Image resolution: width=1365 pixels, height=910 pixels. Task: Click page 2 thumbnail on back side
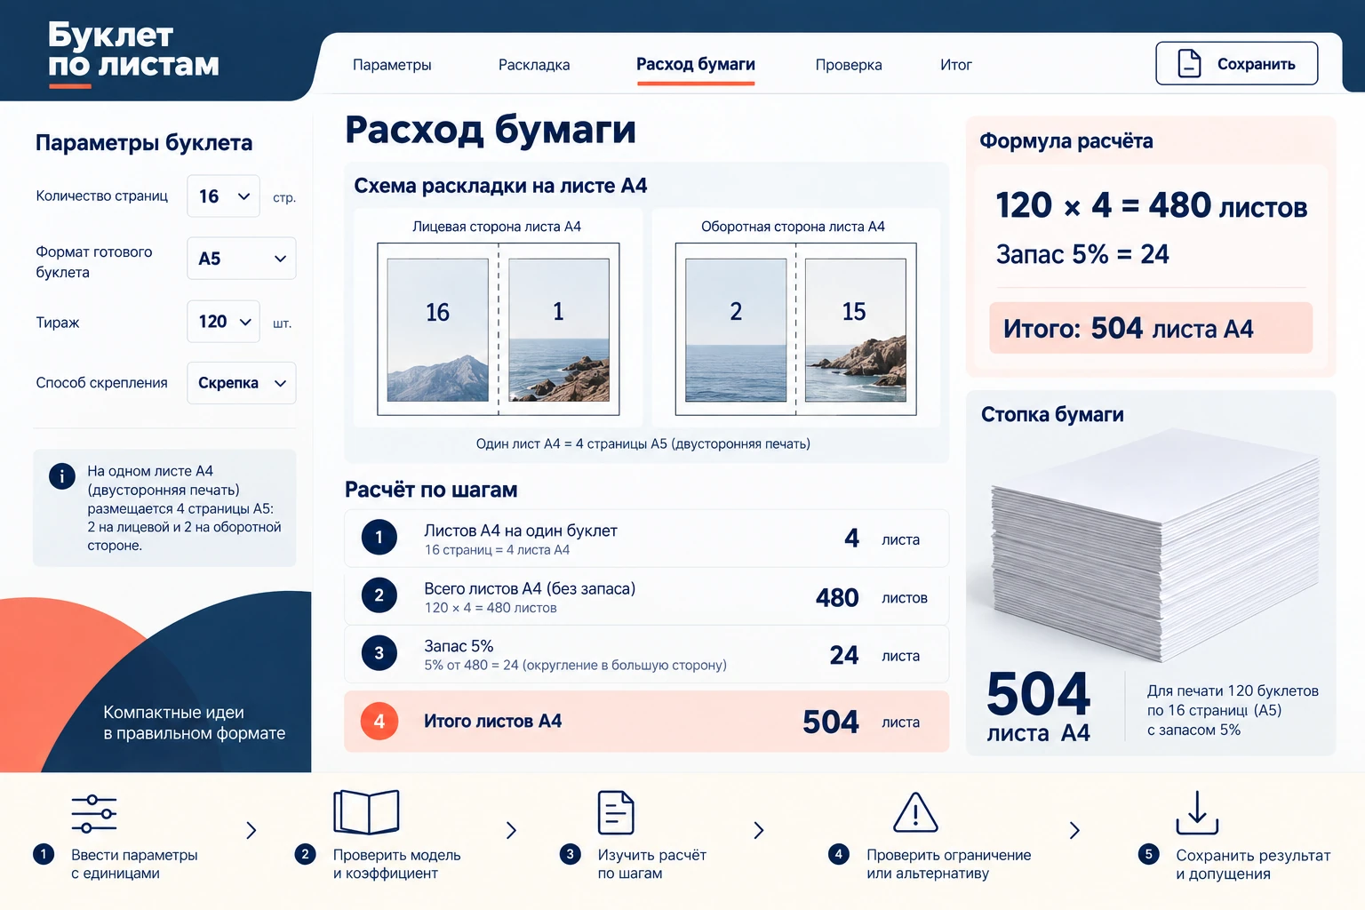pos(736,330)
